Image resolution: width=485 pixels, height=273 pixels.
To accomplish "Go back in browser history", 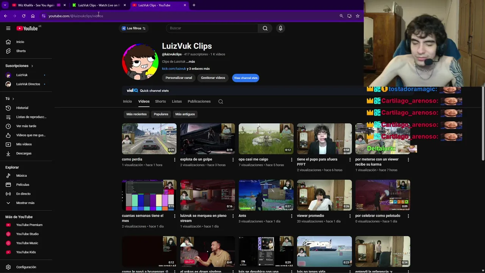I will click(x=5, y=16).
